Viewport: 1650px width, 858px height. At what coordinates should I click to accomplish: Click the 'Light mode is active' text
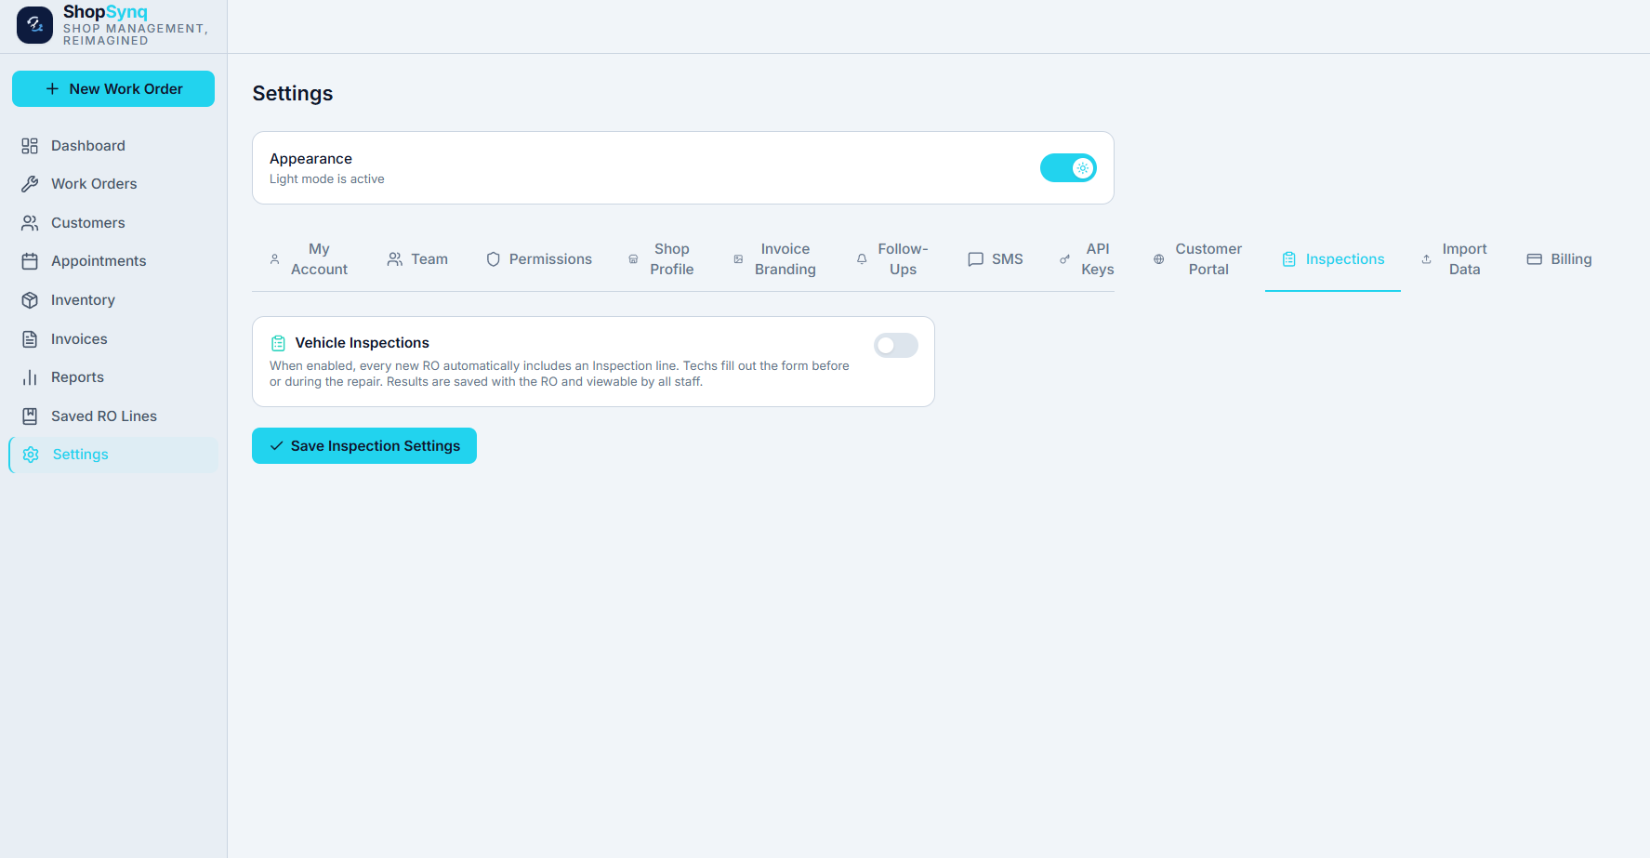click(x=327, y=179)
